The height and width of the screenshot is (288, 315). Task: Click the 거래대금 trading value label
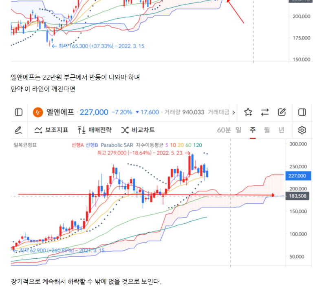218,112
